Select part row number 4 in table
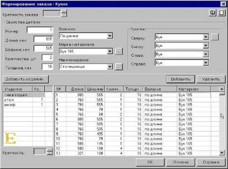The image size is (228, 169). [x=137, y=109]
